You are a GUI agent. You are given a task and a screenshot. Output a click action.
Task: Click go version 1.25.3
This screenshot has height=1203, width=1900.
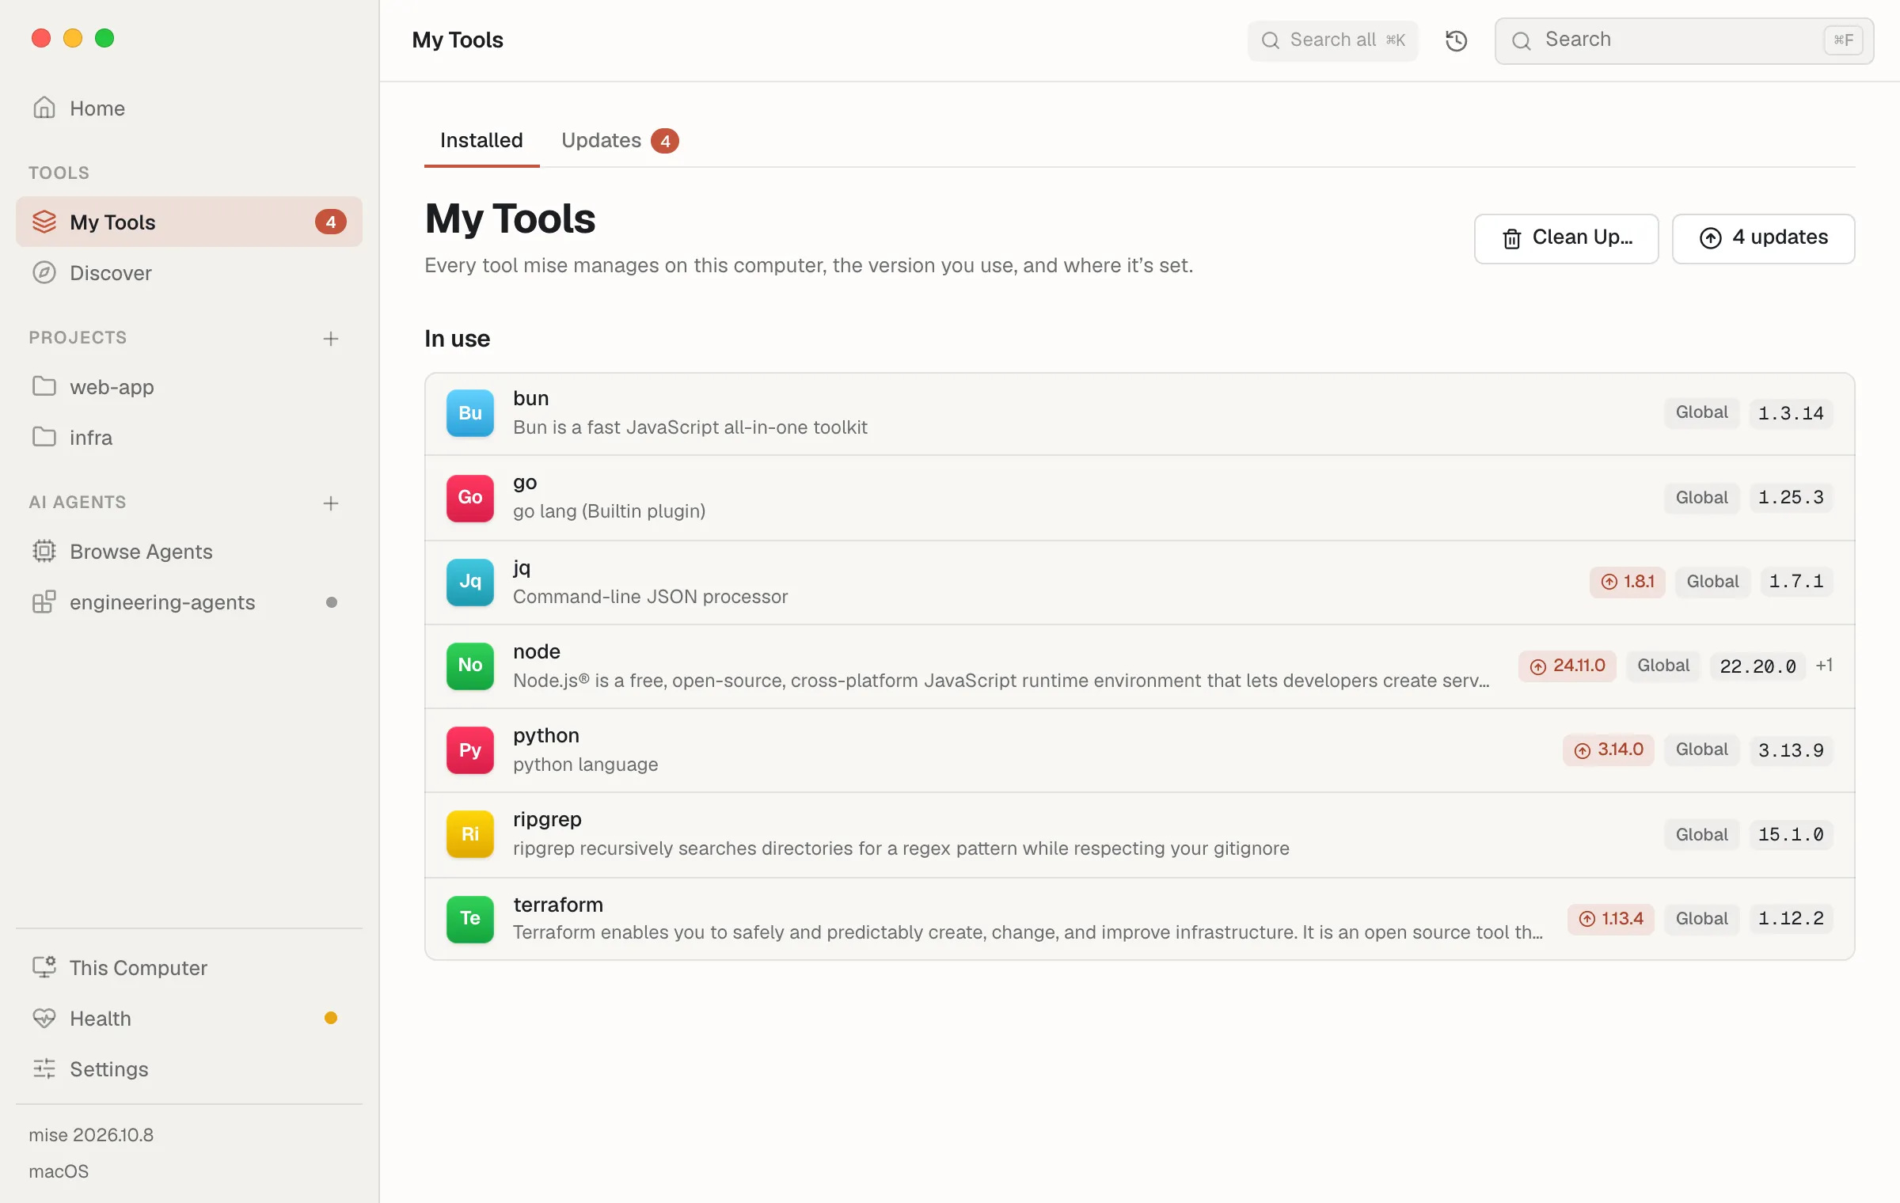(x=1791, y=498)
